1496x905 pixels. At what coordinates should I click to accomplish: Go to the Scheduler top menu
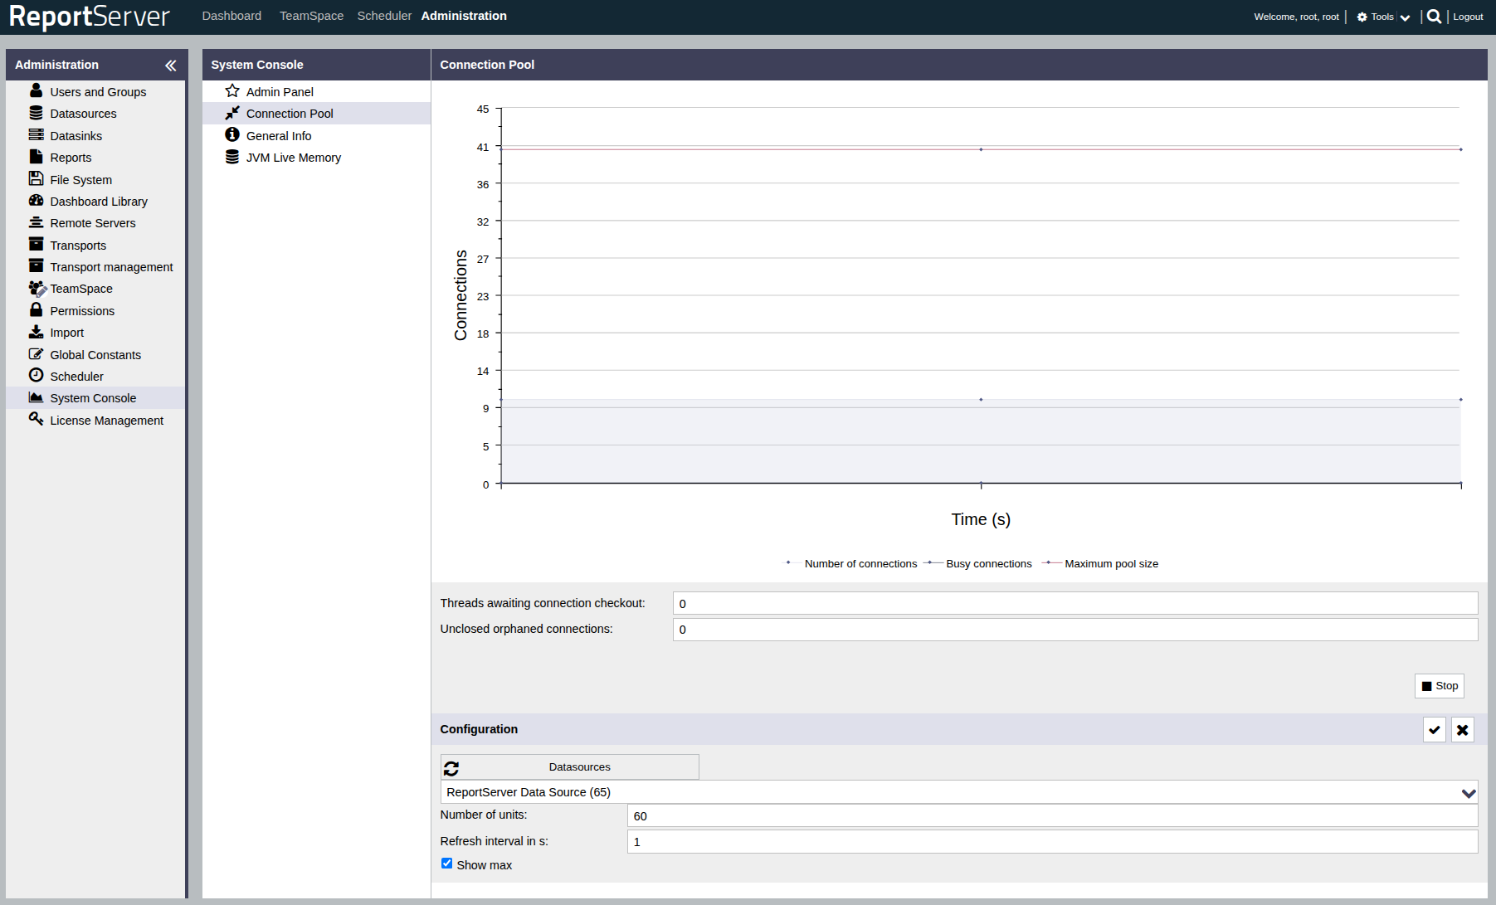pos(384,16)
